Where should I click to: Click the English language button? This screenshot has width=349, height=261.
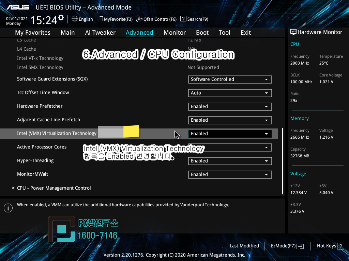pos(86,19)
